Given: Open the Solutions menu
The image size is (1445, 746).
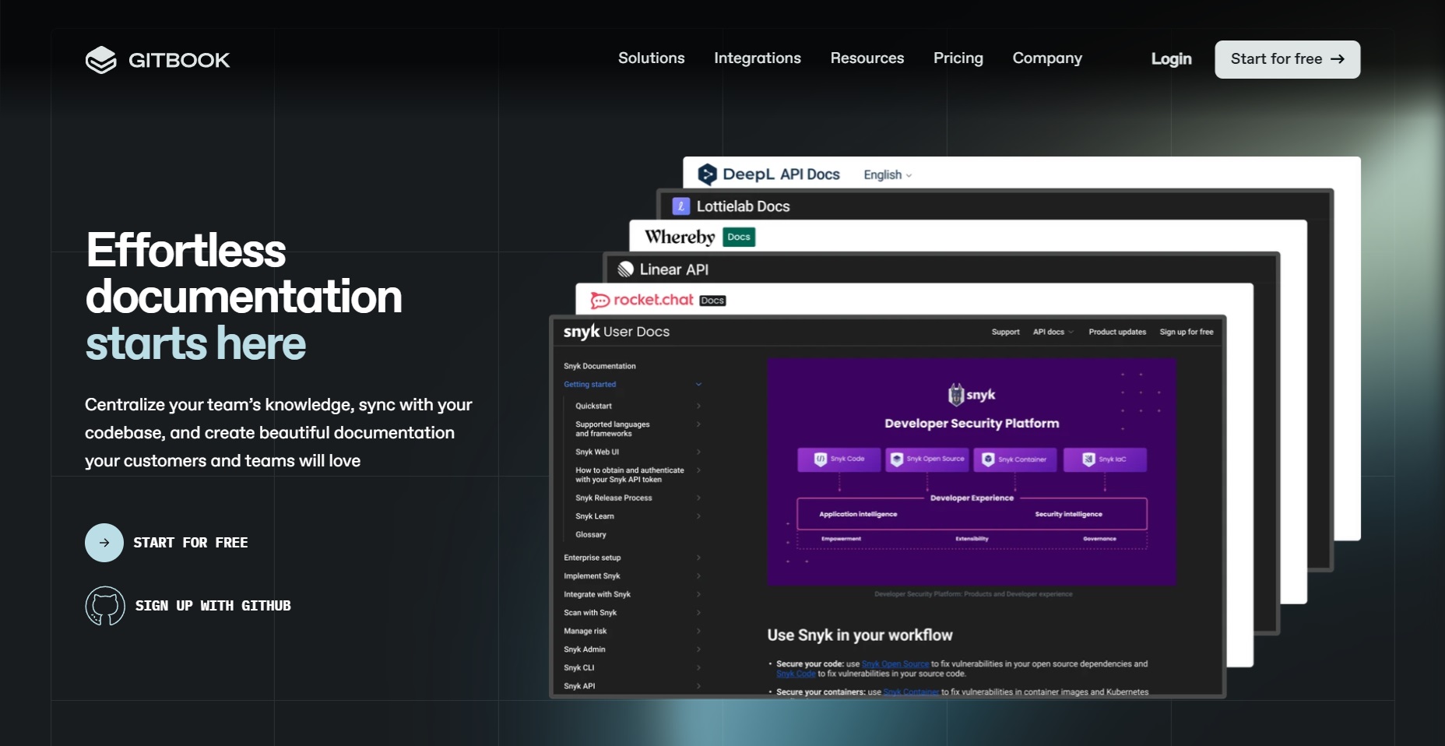Looking at the screenshot, I should [652, 58].
